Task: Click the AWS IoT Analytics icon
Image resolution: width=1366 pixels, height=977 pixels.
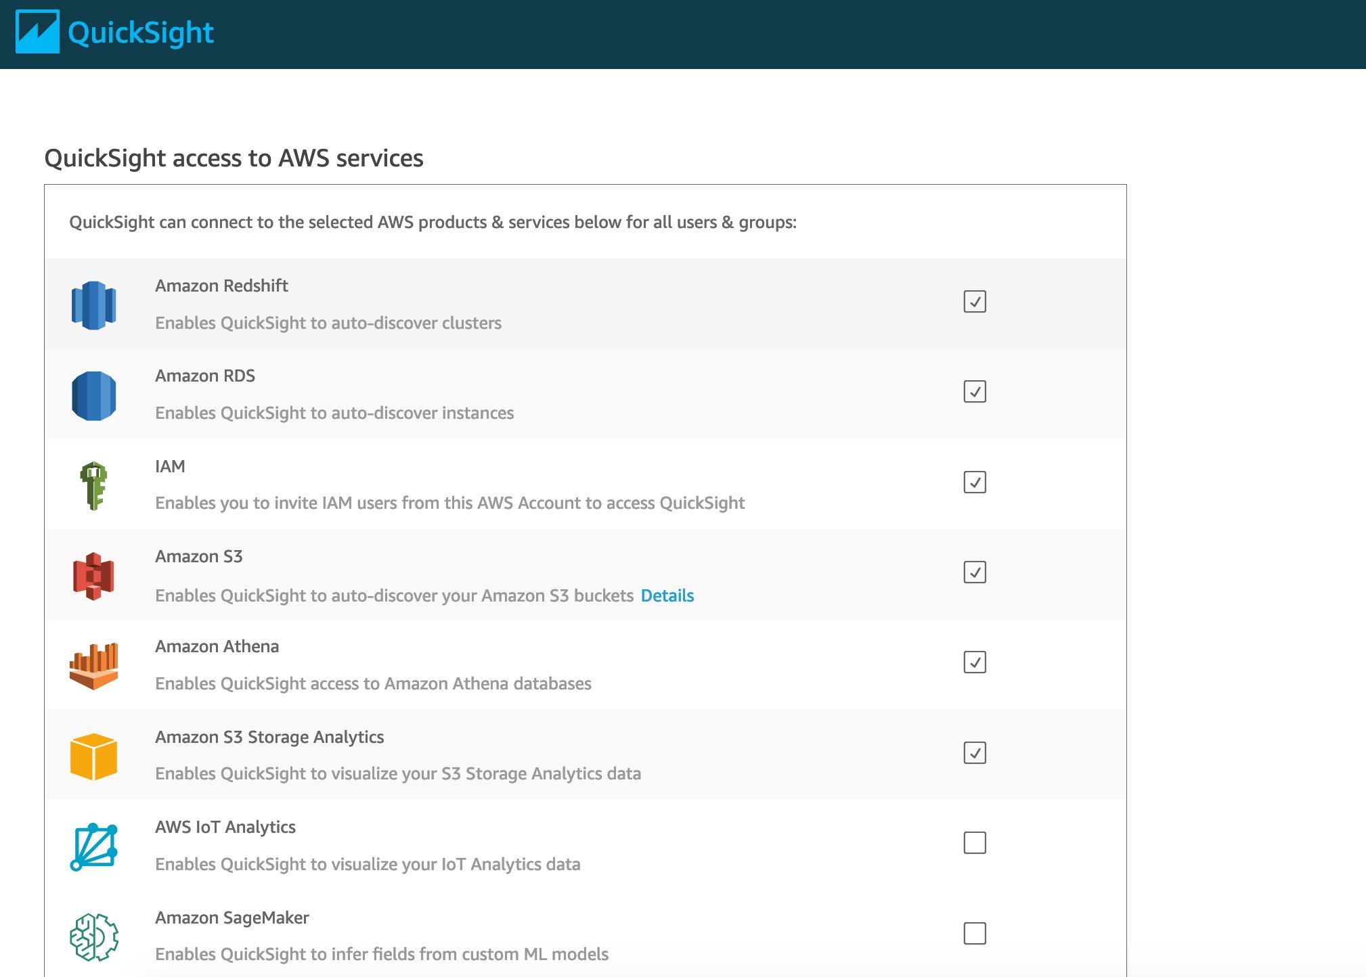Action: pos(93,847)
